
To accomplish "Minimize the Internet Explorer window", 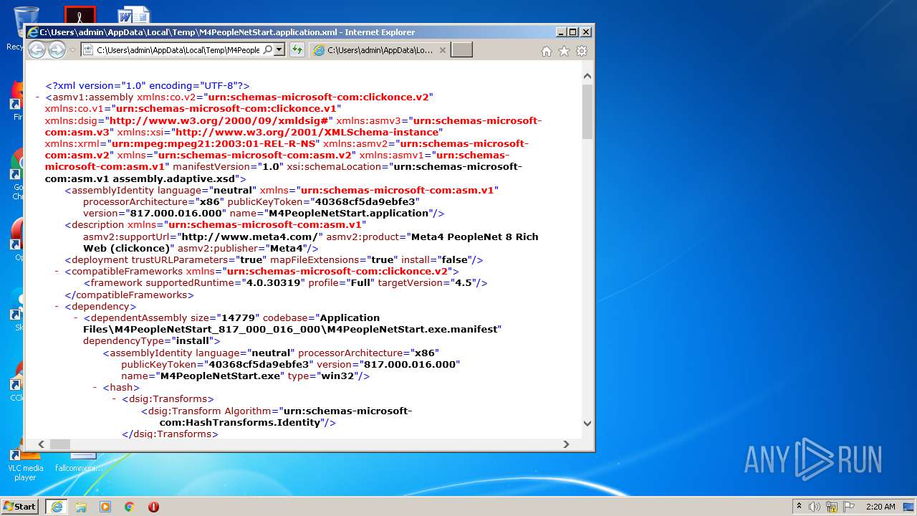I will coord(561,32).
